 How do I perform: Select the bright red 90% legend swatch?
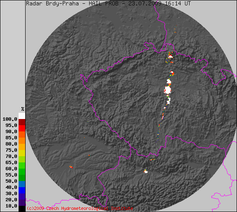point(22,129)
